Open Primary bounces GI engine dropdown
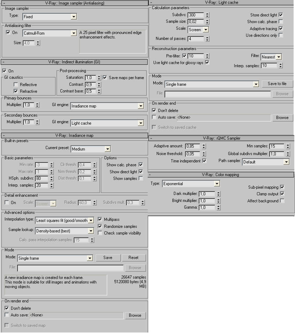This screenshot has height=336, width=295. pyautogui.click(x=107, y=106)
